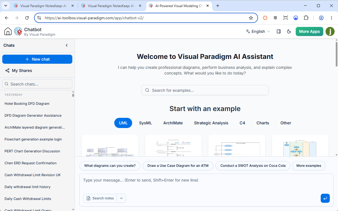Toggle the side panel layout icon
Screen dimensions: 338x211
point(279,31)
